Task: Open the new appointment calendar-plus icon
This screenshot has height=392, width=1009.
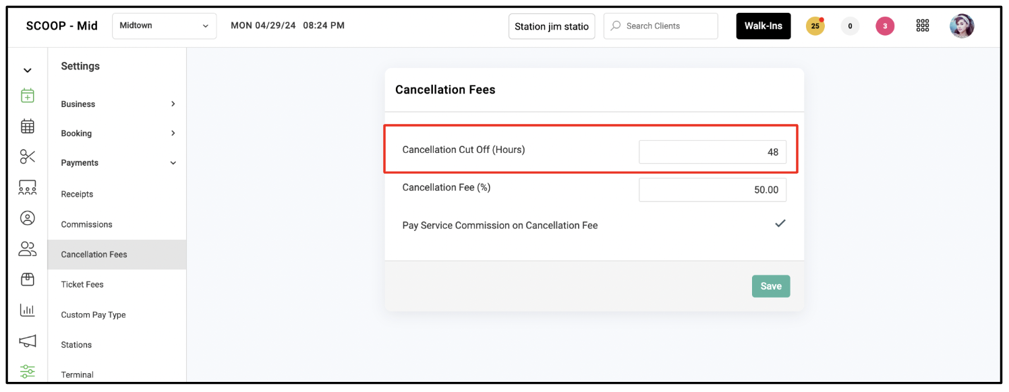Action: click(x=28, y=96)
